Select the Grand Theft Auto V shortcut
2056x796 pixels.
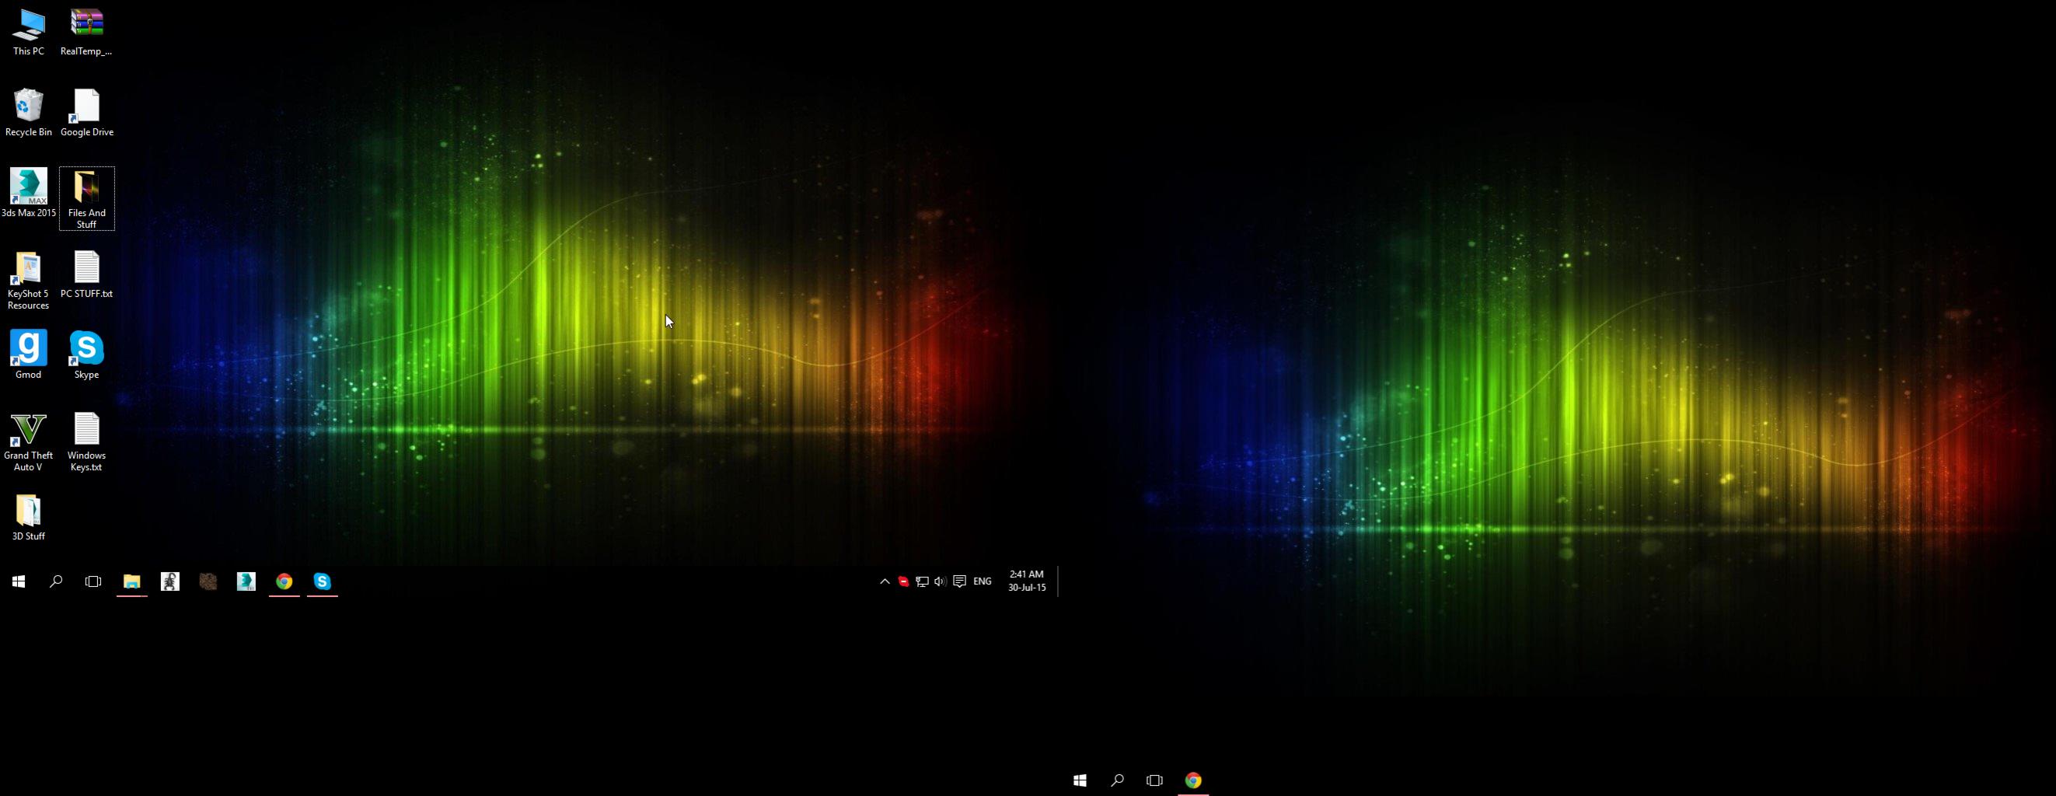(x=28, y=442)
